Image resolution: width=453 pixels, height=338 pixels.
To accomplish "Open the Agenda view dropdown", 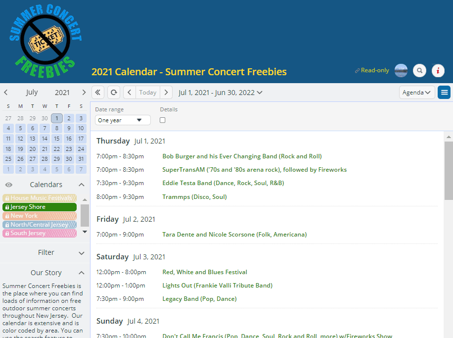I will (416, 92).
